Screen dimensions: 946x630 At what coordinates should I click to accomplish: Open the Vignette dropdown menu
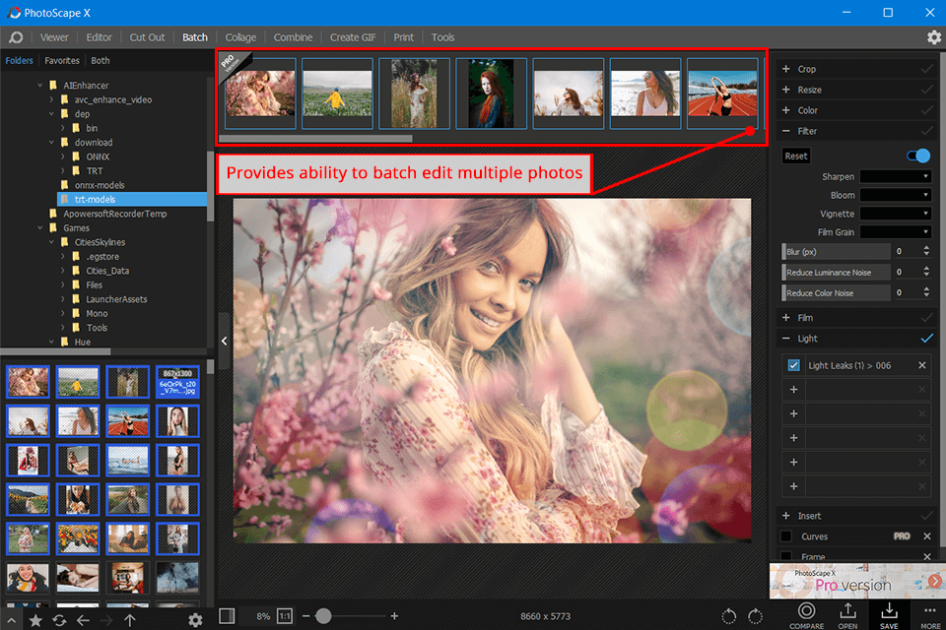tap(895, 214)
